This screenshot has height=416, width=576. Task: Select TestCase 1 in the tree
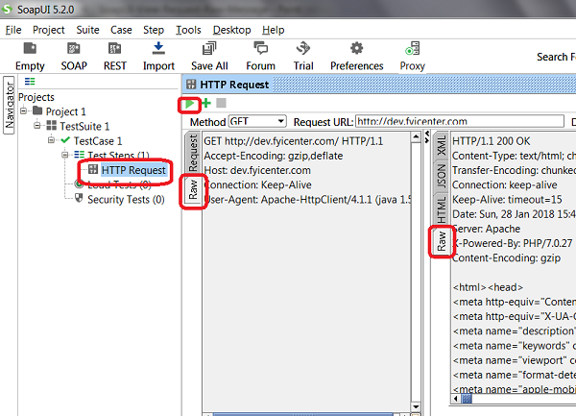98,141
